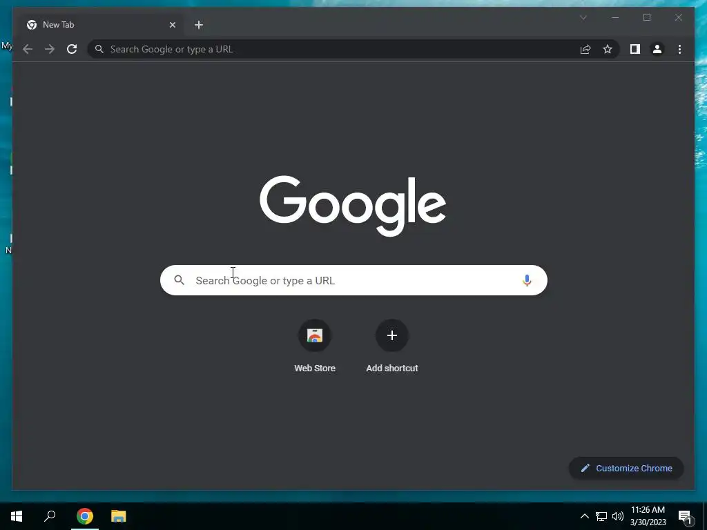This screenshot has width=707, height=530.
Task: Open the Chrome three-dot menu
Action: [x=679, y=49]
